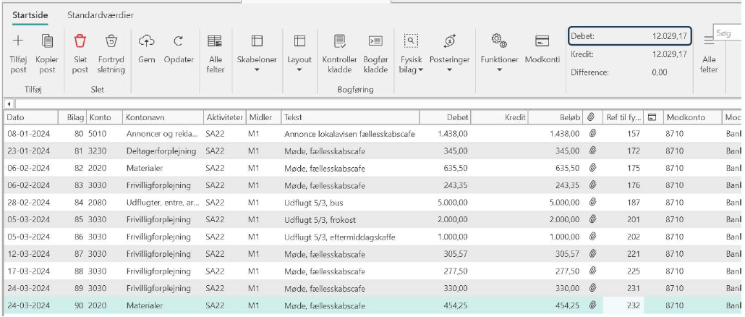Click the Debet total box 12.029,17
The width and height of the screenshot is (745, 317).
629,36
